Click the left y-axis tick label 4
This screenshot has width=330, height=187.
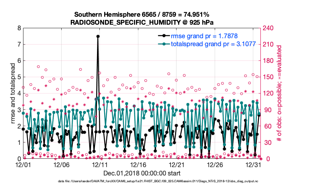(19, 93)
